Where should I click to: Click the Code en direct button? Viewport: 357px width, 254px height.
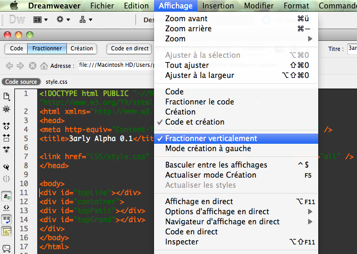coord(129,48)
